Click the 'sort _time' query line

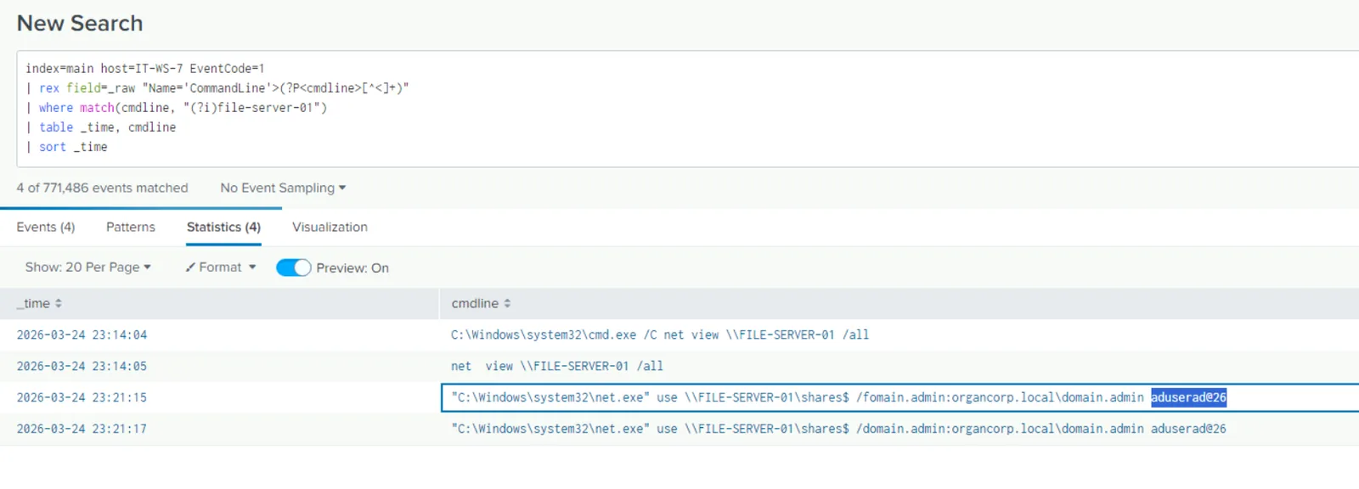[66, 147]
